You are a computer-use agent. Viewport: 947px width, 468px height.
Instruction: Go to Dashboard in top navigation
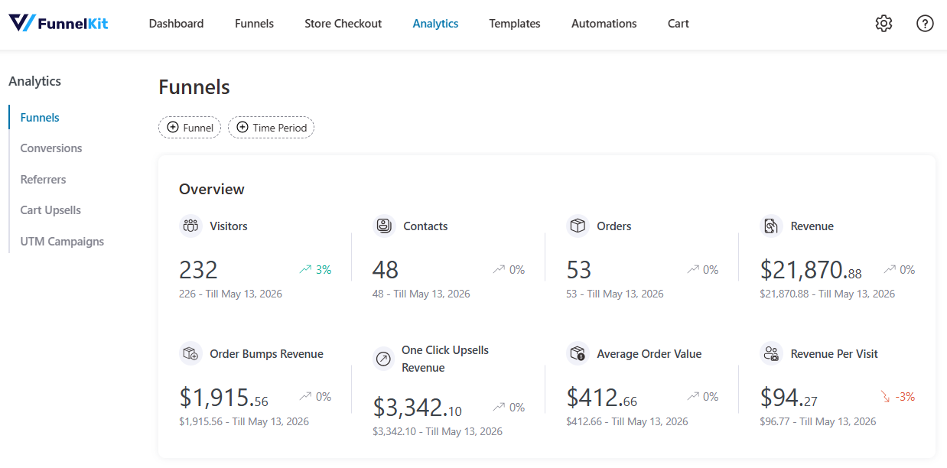pos(176,24)
